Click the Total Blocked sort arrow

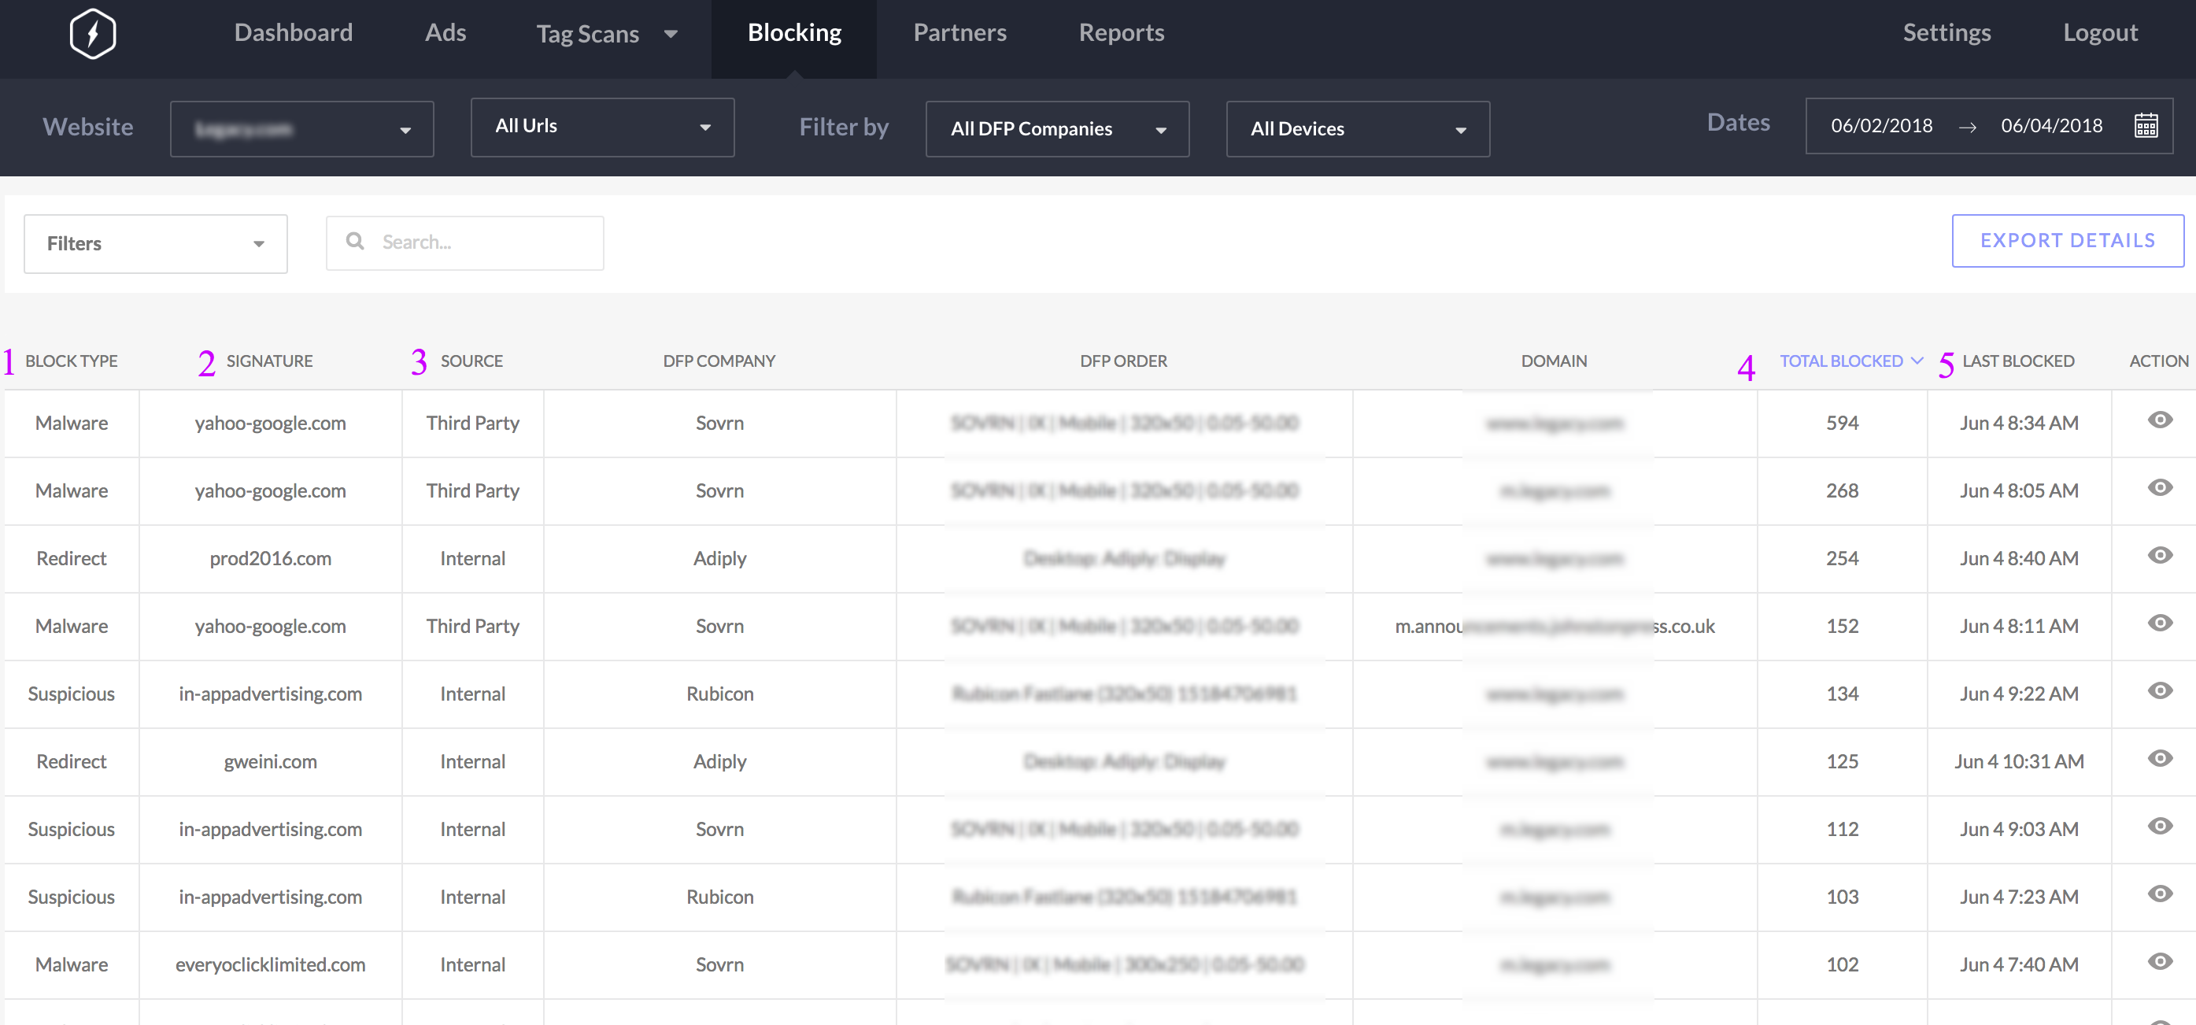pos(1917,361)
